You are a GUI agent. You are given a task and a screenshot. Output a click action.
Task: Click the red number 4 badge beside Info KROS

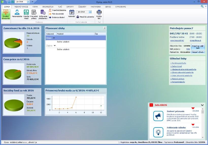point(151,105)
